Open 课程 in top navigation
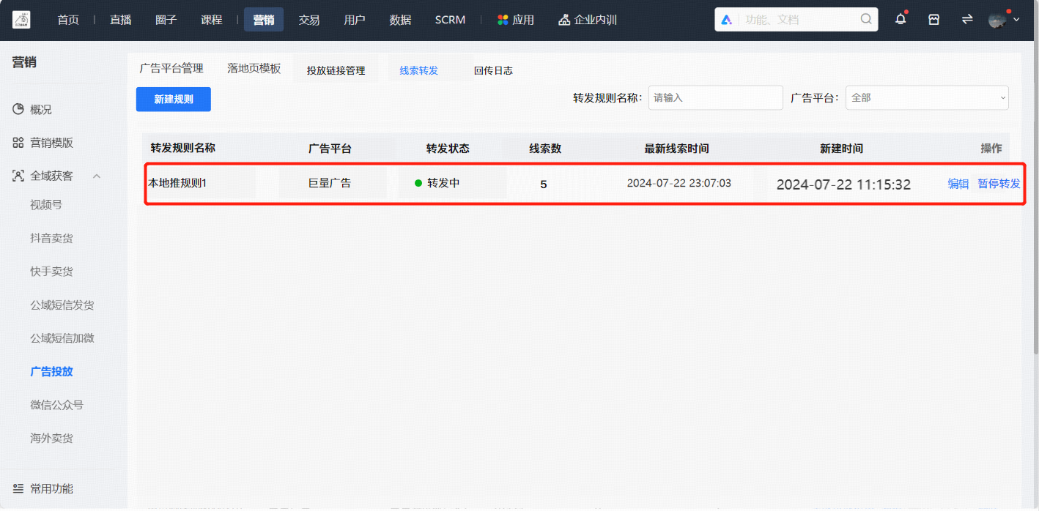The height and width of the screenshot is (511, 1039). pyautogui.click(x=212, y=20)
